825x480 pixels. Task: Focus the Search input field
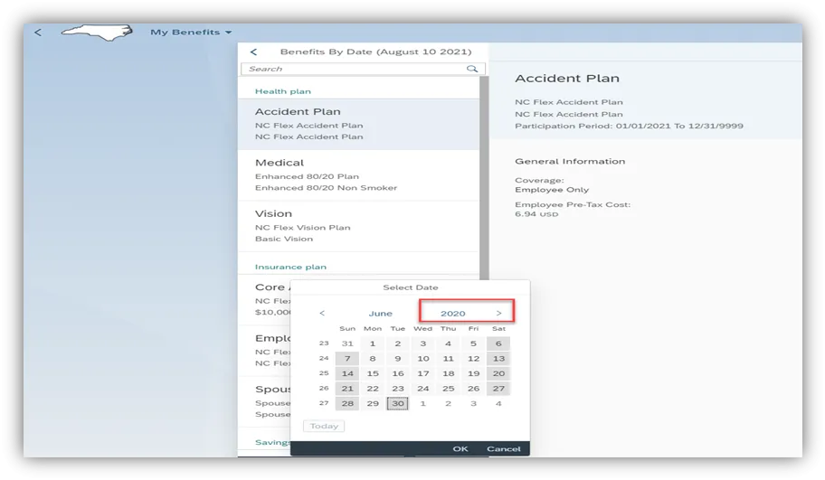point(363,69)
